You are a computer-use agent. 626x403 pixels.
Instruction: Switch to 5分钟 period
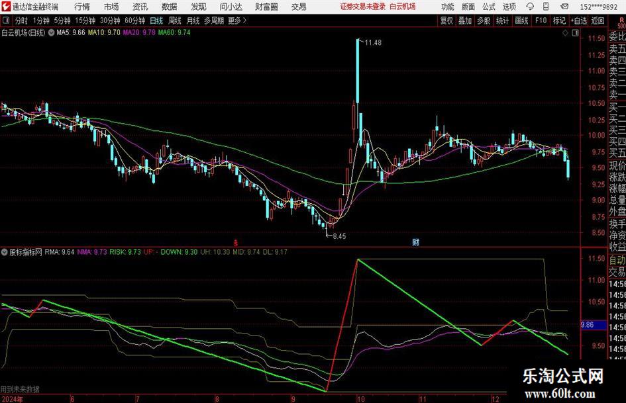[62, 21]
